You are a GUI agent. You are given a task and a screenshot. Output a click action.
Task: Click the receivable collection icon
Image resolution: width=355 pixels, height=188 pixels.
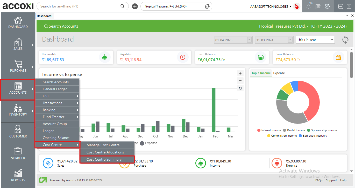pyautogui.click(x=105, y=57)
